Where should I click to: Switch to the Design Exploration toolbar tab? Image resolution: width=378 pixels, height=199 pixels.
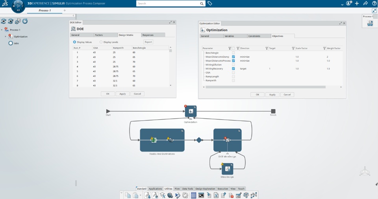pyautogui.click(x=205, y=189)
